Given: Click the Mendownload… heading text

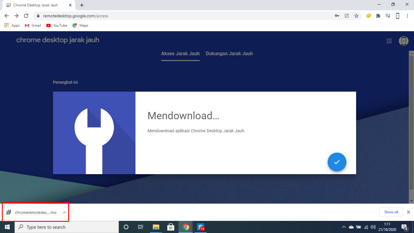Looking at the screenshot, I should (183, 116).
